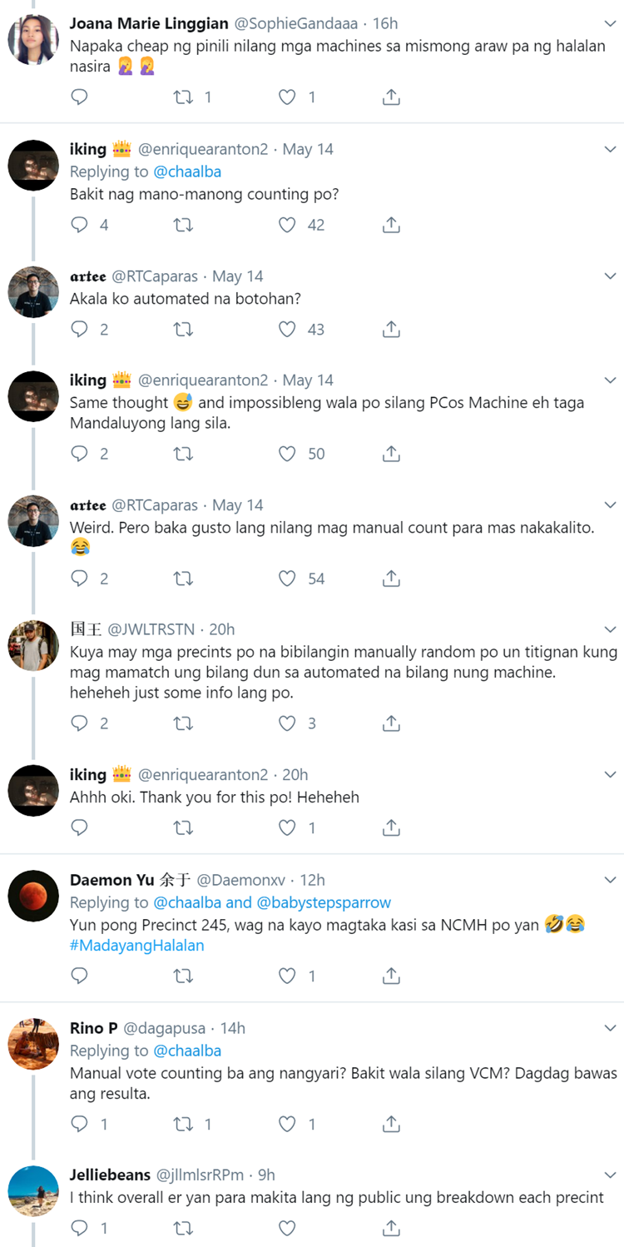The width and height of the screenshot is (624, 1247).
Task: Retweet Joana Marie Linggian's tweet
Action: tap(182, 97)
